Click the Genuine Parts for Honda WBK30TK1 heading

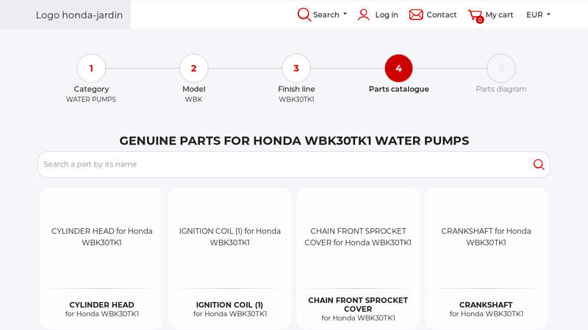[294, 141]
